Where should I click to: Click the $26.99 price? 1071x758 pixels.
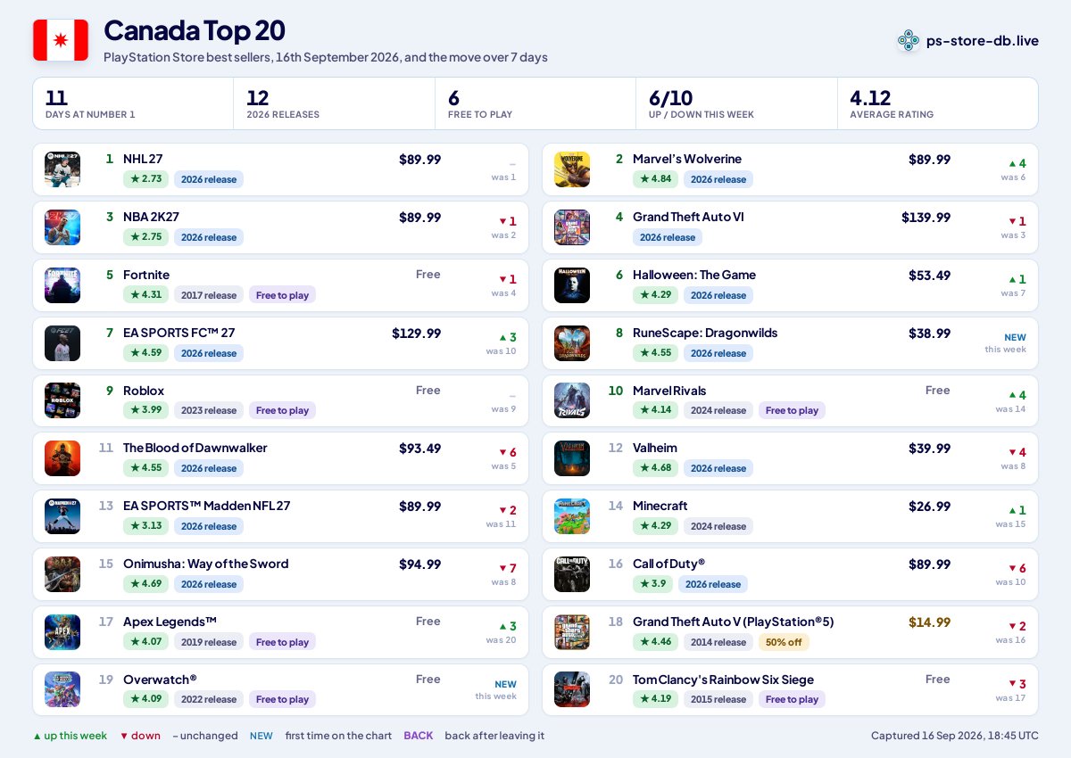coord(929,506)
